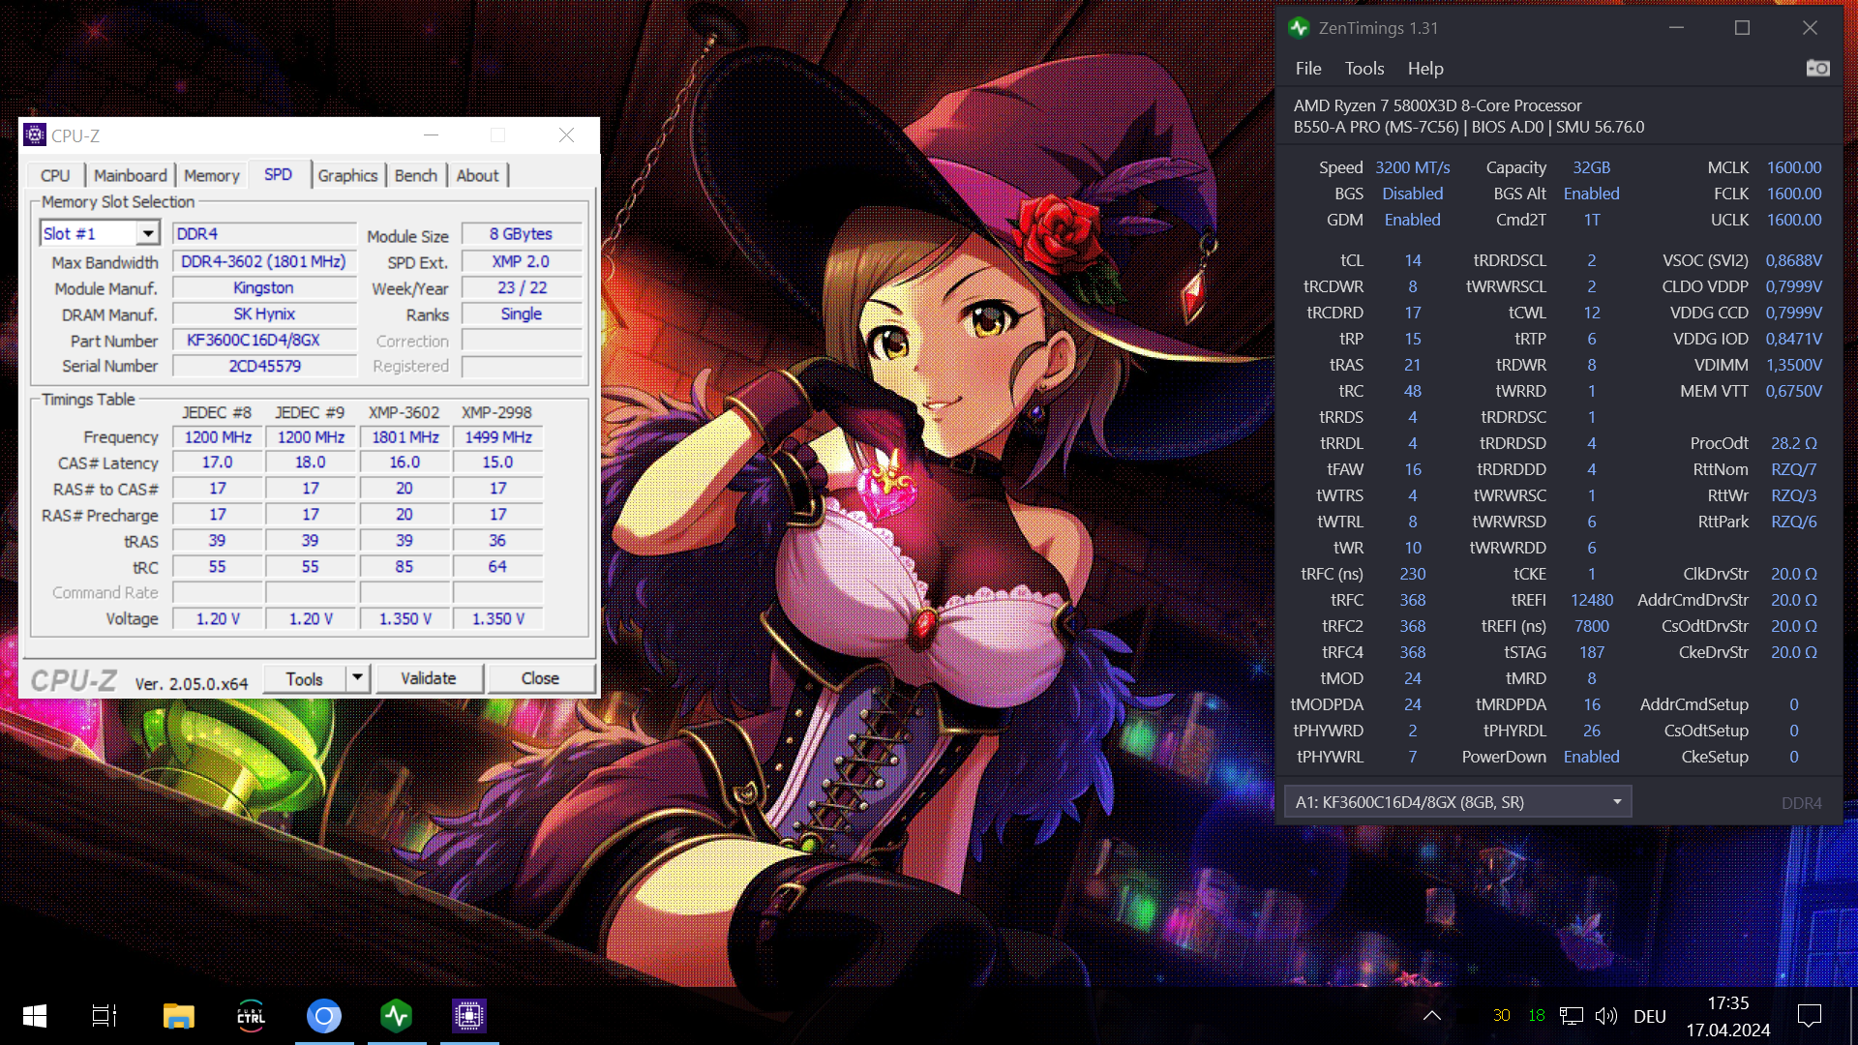Image resolution: width=1858 pixels, height=1045 pixels.
Task: Click the CPU-Z title bar logo icon
Action: click(35, 135)
